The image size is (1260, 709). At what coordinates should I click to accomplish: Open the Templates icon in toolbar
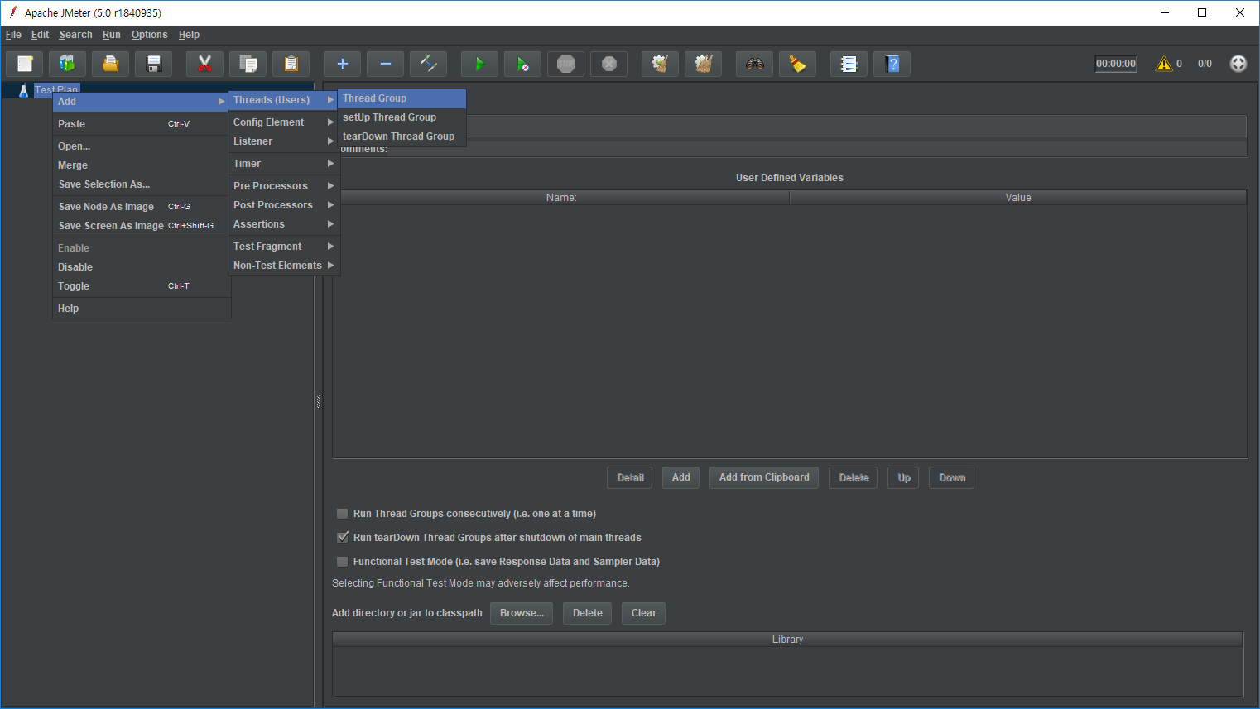click(x=68, y=64)
